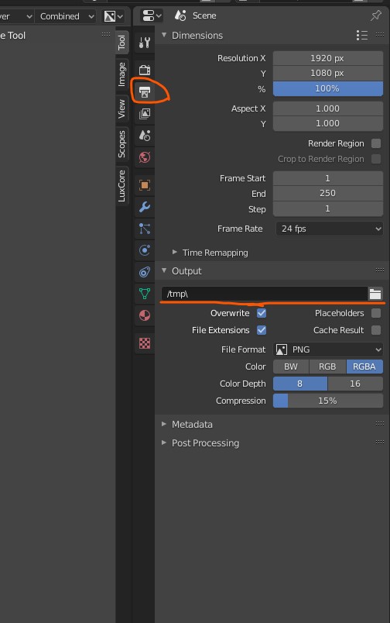Viewport: 390px width, 623px height.
Task: Enable the Placeholders checkbox
Action: point(376,313)
